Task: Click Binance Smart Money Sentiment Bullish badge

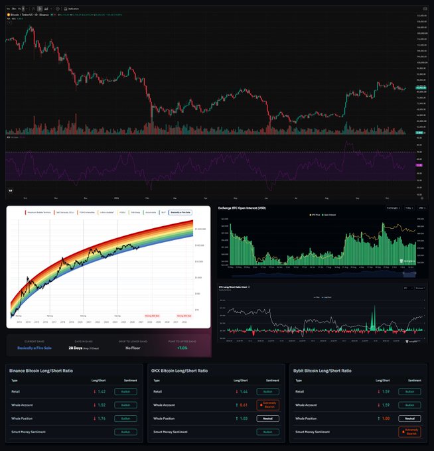Action: (x=125, y=432)
